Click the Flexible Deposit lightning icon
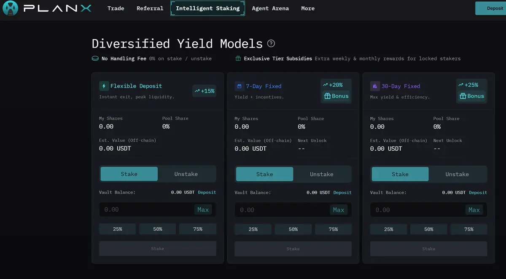 (104, 86)
